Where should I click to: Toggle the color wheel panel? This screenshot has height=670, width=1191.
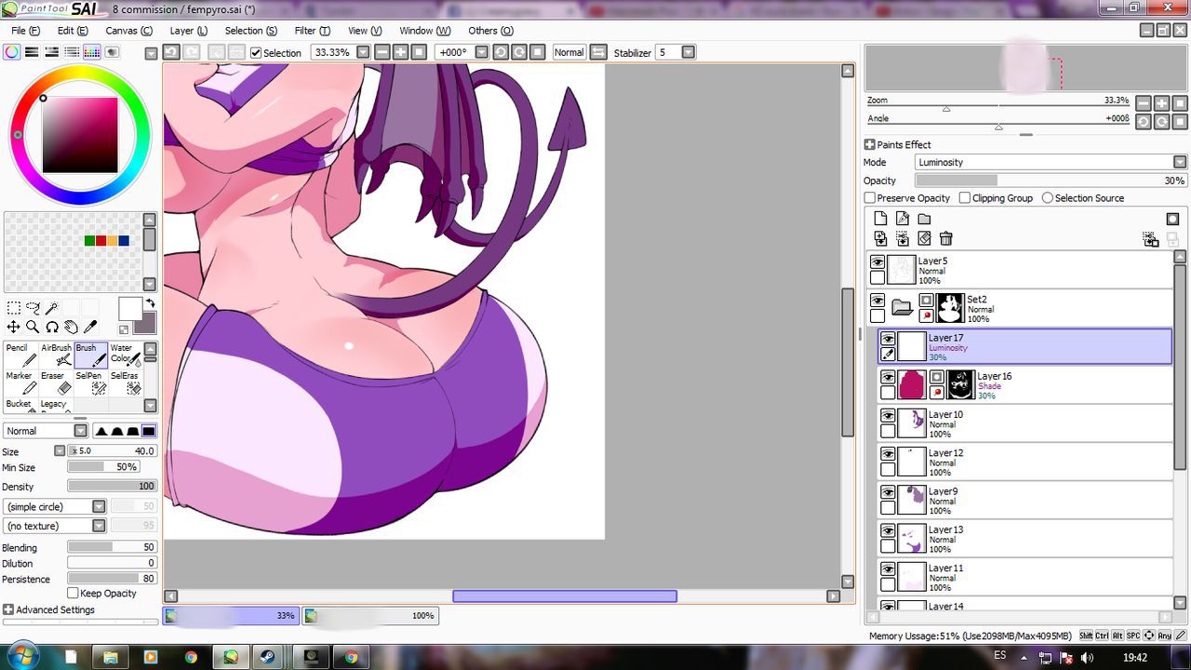tap(11, 52)
